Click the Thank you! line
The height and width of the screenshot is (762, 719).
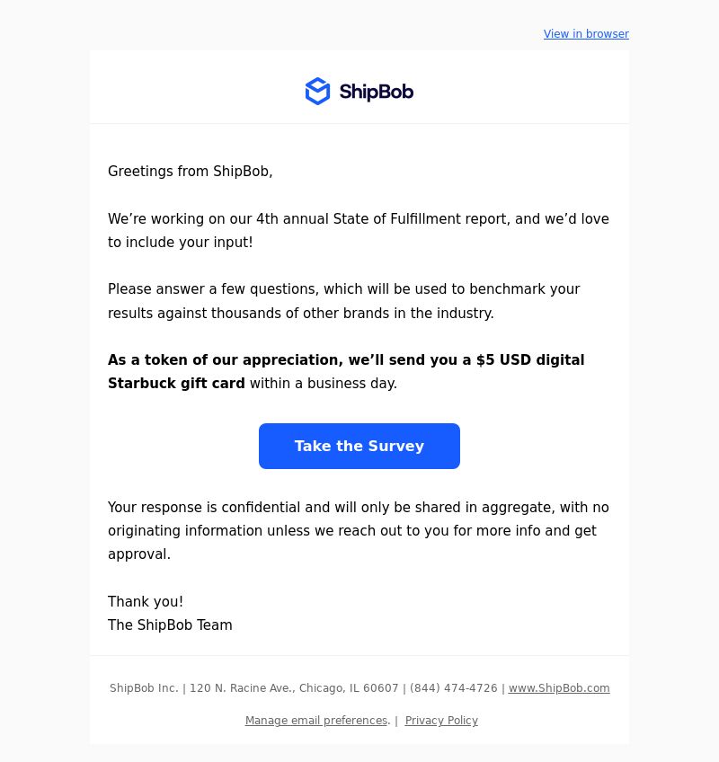coord(146,602)
